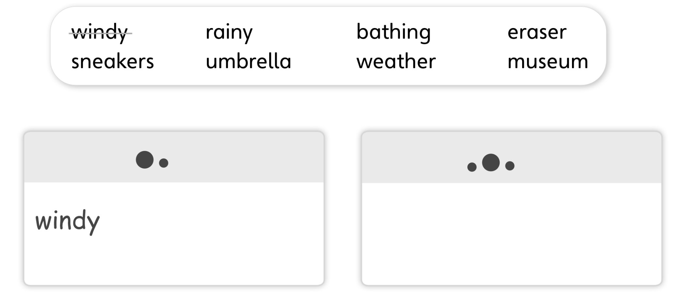Viewport: 674px width, 298px height.
Task: Click the big-small dot stress pattern icon
Action: pyautogui.click(x=152, y=160)
